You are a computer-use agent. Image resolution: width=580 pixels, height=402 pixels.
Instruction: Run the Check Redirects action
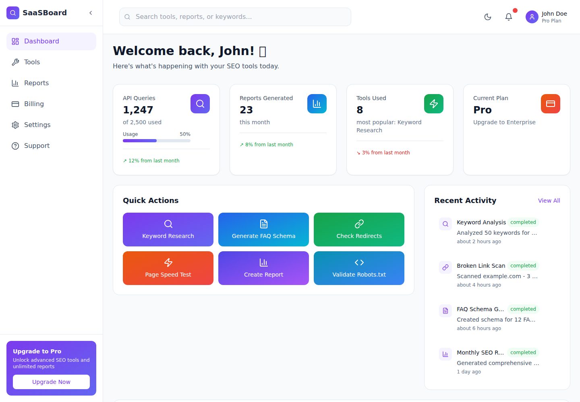click(359, 230)
